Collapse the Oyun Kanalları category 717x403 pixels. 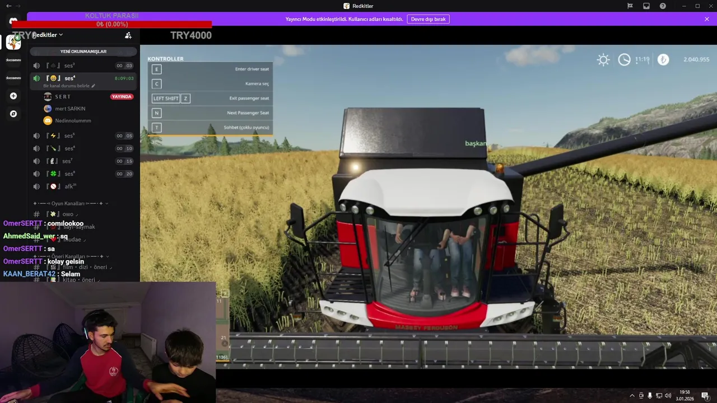pyautogui.click(x=71, y=203)
